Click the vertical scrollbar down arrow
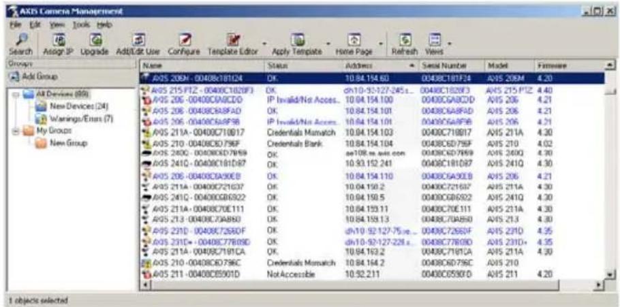Screen dimensions: 620x307 click(x=611, y=274)
